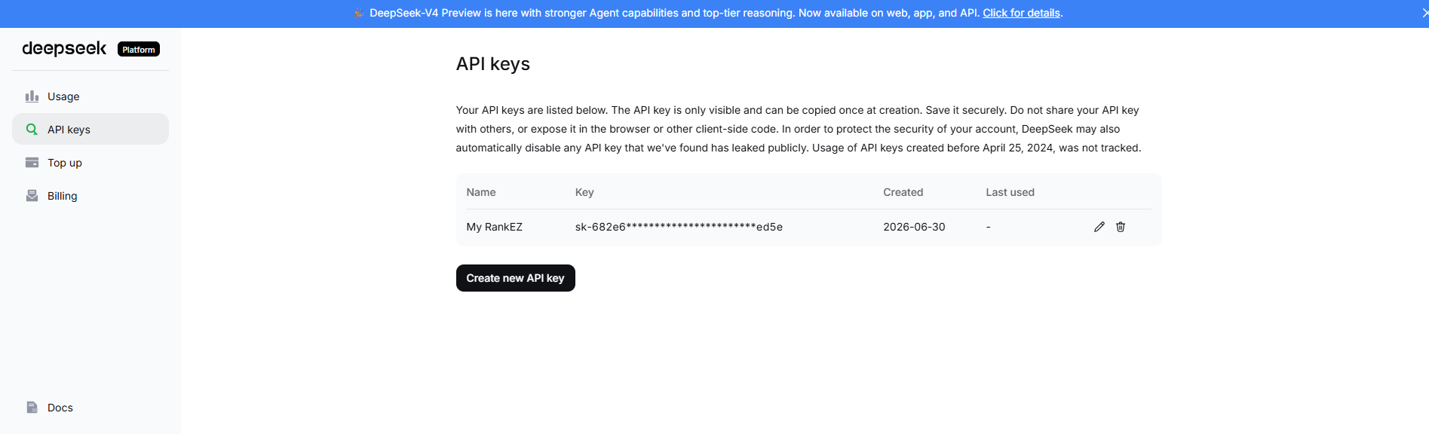
Task: Go to the Top up page
Action: pyautogui.click(x=90, y=163)
